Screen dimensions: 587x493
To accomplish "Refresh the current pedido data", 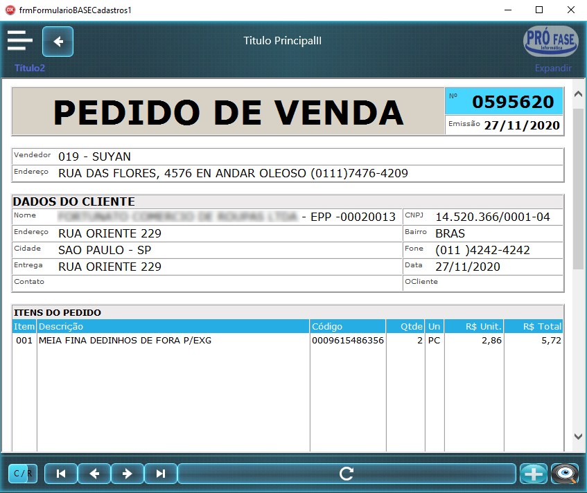I will pyautogui.click(x=346, y=474).
